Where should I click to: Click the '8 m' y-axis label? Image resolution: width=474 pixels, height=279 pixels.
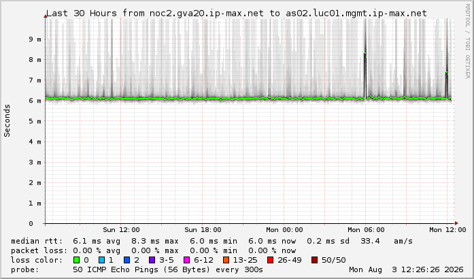pyautogui.click(x=35, y=60)
